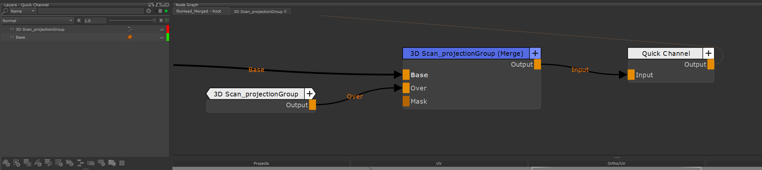
Task: Click the add adjustment (feather plus) icon
Action: 38,163
